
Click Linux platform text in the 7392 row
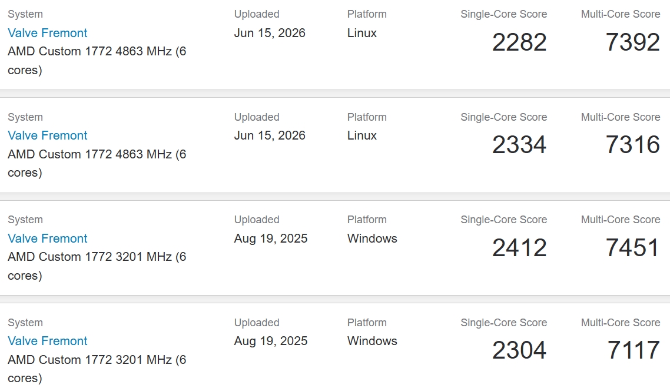click(362, 33)
